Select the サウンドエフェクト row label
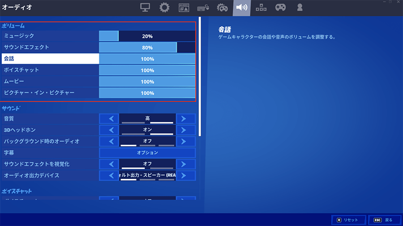 click(50, 48)
